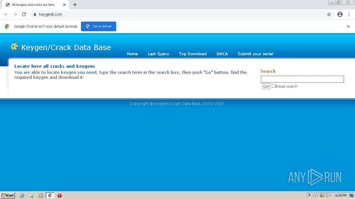Switch to the Chrome taskbar button
This screenshot has width=355, height=199.
click(50, 195)
